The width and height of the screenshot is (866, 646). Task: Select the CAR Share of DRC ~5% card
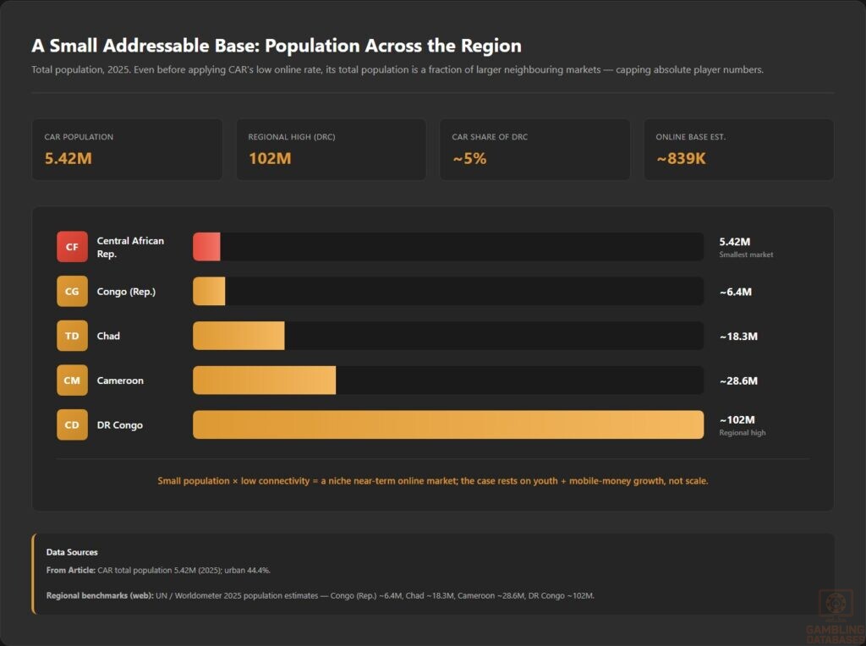coord(534,150)
